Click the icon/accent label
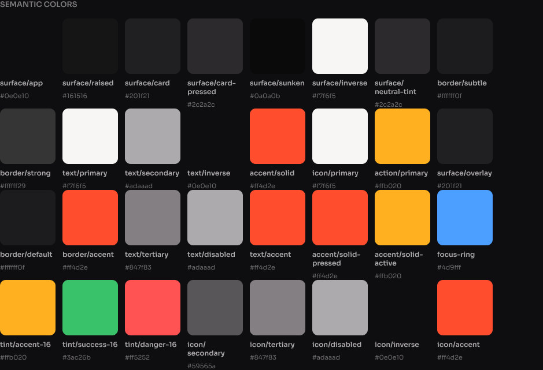 pos(459,345)
